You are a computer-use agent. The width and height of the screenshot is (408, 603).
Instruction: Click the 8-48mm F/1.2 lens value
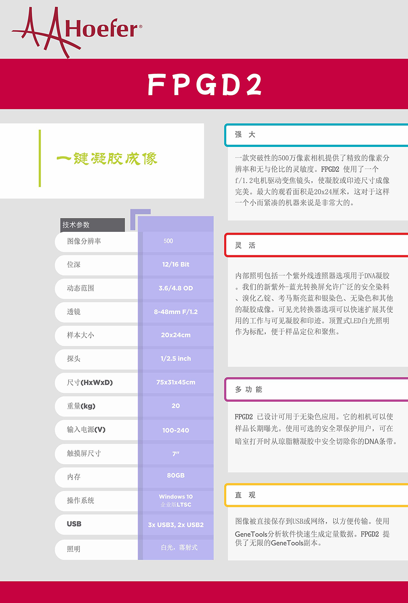[175, 312]
